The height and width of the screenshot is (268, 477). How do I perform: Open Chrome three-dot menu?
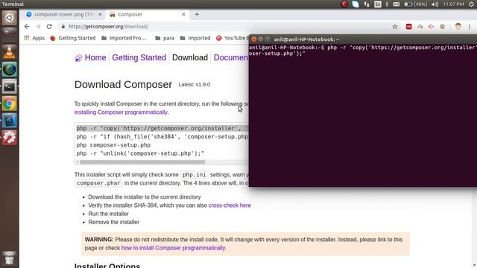(470, 27)
